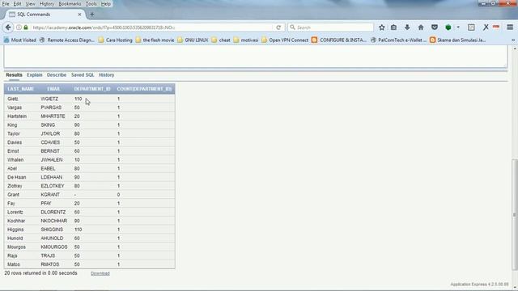This screenshot has width=518, height=291.
Task: Open the flash movie bookmark folder
Action: 155,40
